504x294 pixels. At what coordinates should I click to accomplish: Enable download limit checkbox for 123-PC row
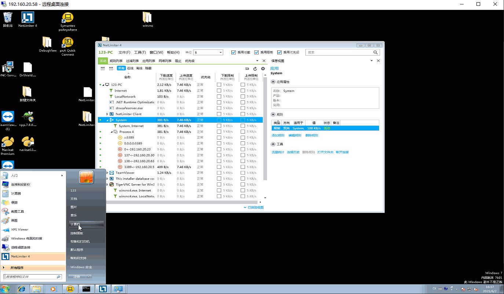point(219,85)
